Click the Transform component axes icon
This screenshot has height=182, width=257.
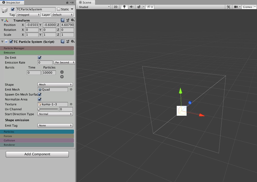coord(6,20)
